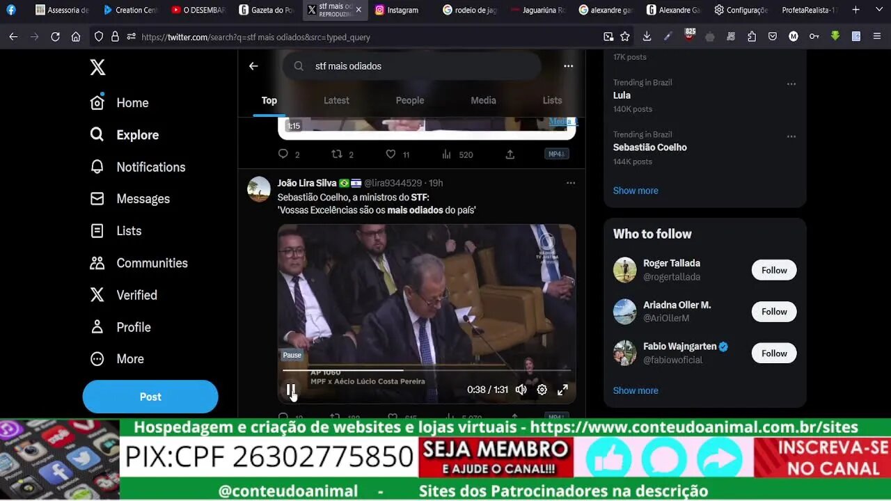Click the blue Post button
Viewport: 891px width, 501px height.
(x=150, y=397)
